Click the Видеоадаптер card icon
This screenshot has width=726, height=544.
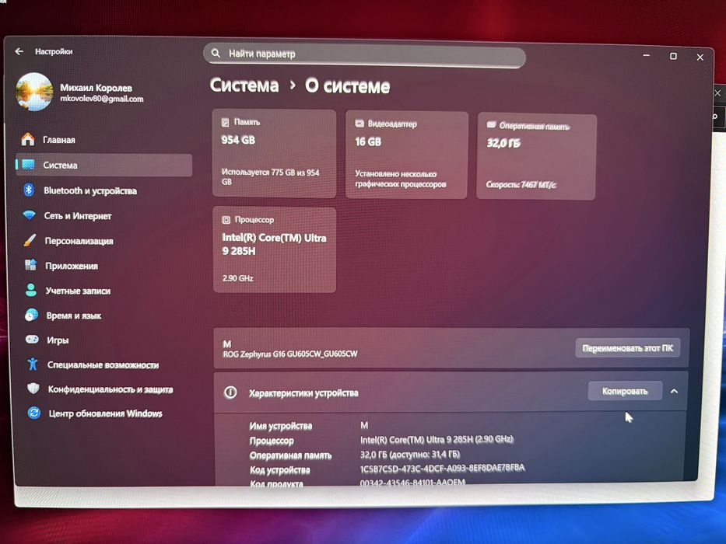[359, 124]
